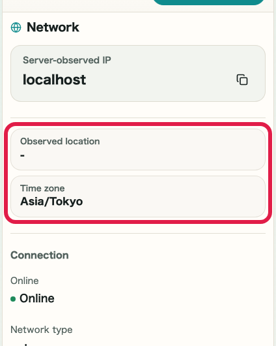Click the globe icon beside Network
The height and width of the screenshot is (346, 276).
[16, 27]
